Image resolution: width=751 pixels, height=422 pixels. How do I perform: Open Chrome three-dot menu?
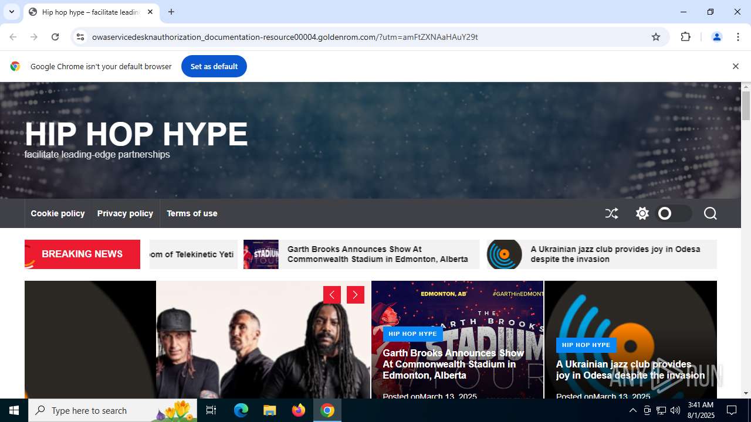pos(738,37)
